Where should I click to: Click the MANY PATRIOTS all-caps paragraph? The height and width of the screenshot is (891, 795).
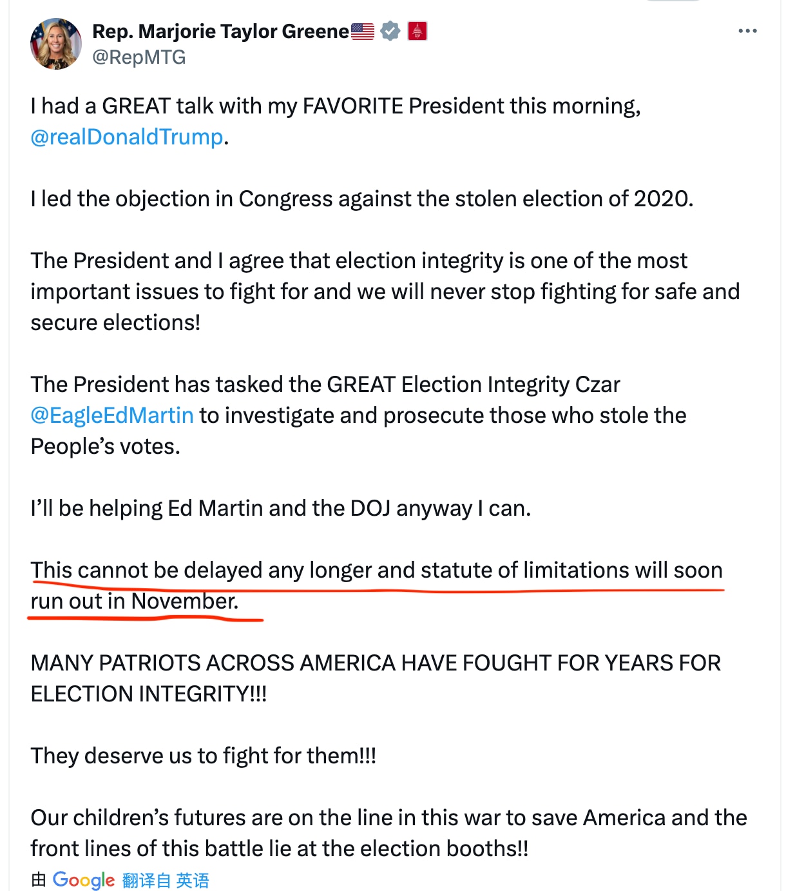point(377,678)
